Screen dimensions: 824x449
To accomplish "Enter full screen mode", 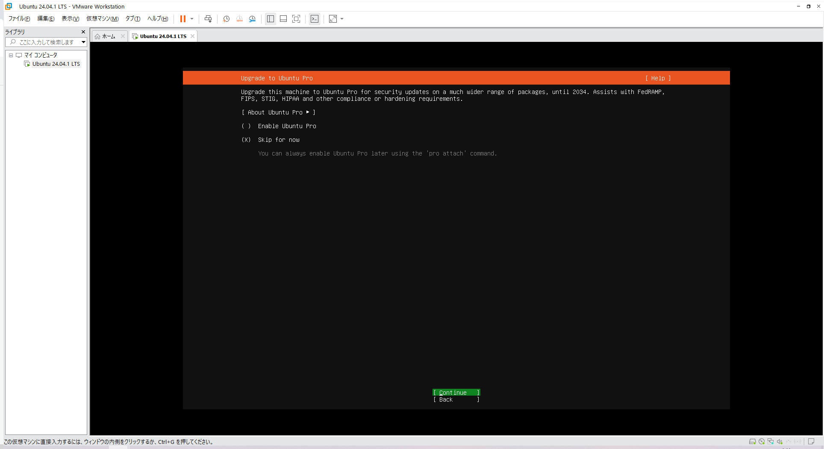I will pos(296,19).
